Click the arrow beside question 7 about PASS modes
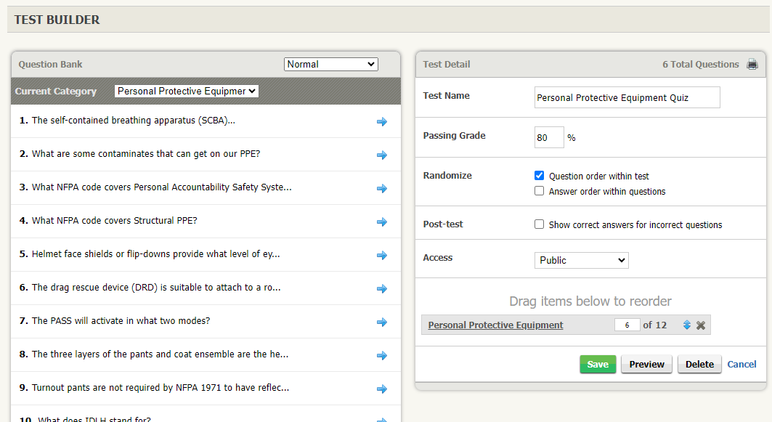This screenshot has width=772, height=422. coord(382,322)
